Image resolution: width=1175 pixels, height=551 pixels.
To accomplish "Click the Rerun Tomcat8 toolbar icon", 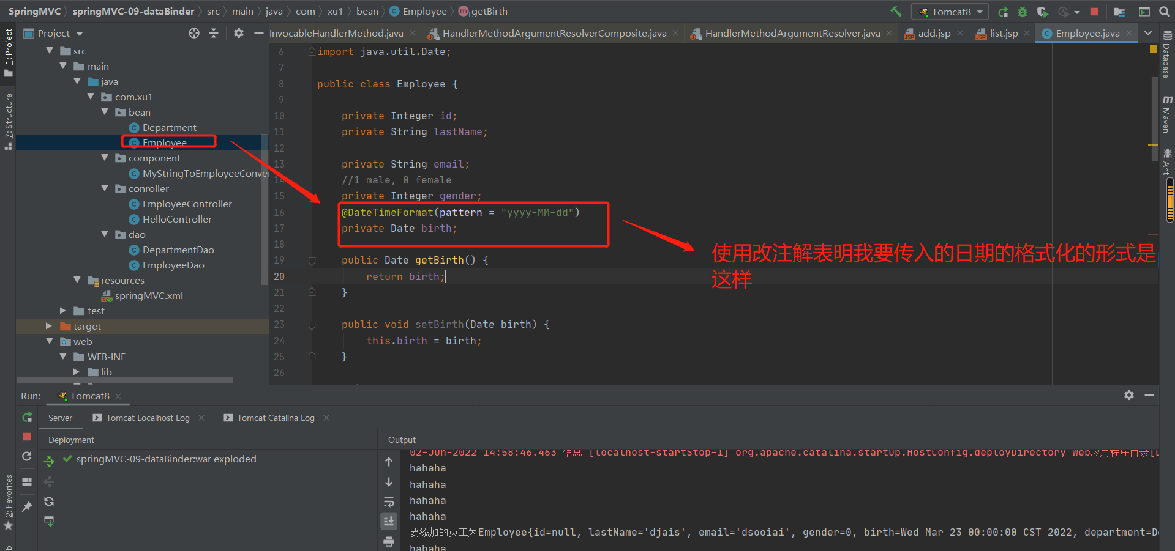I will 1003,12.
